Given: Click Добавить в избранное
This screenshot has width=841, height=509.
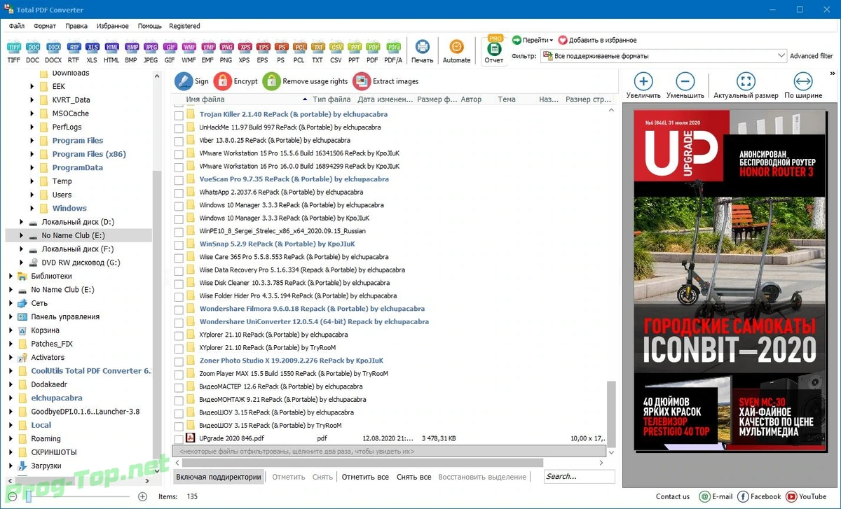Looking at the screenshot, I should [597, 40].
